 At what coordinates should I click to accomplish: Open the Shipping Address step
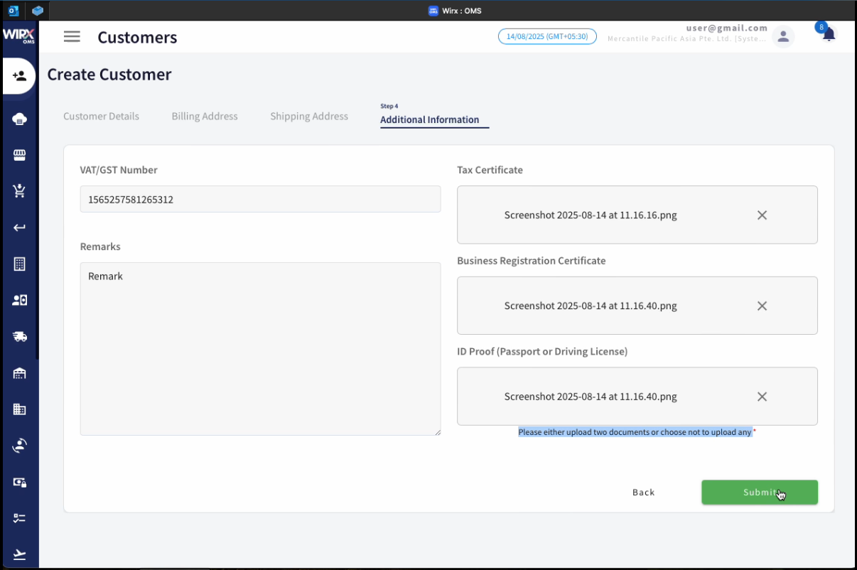pyautogui.click(x=309, y=116)
